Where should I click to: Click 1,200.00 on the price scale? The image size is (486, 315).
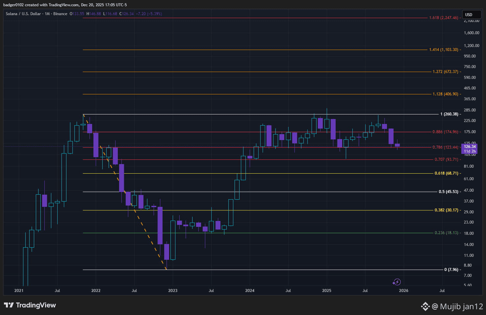pyautogui.click(x=472, y=46)
